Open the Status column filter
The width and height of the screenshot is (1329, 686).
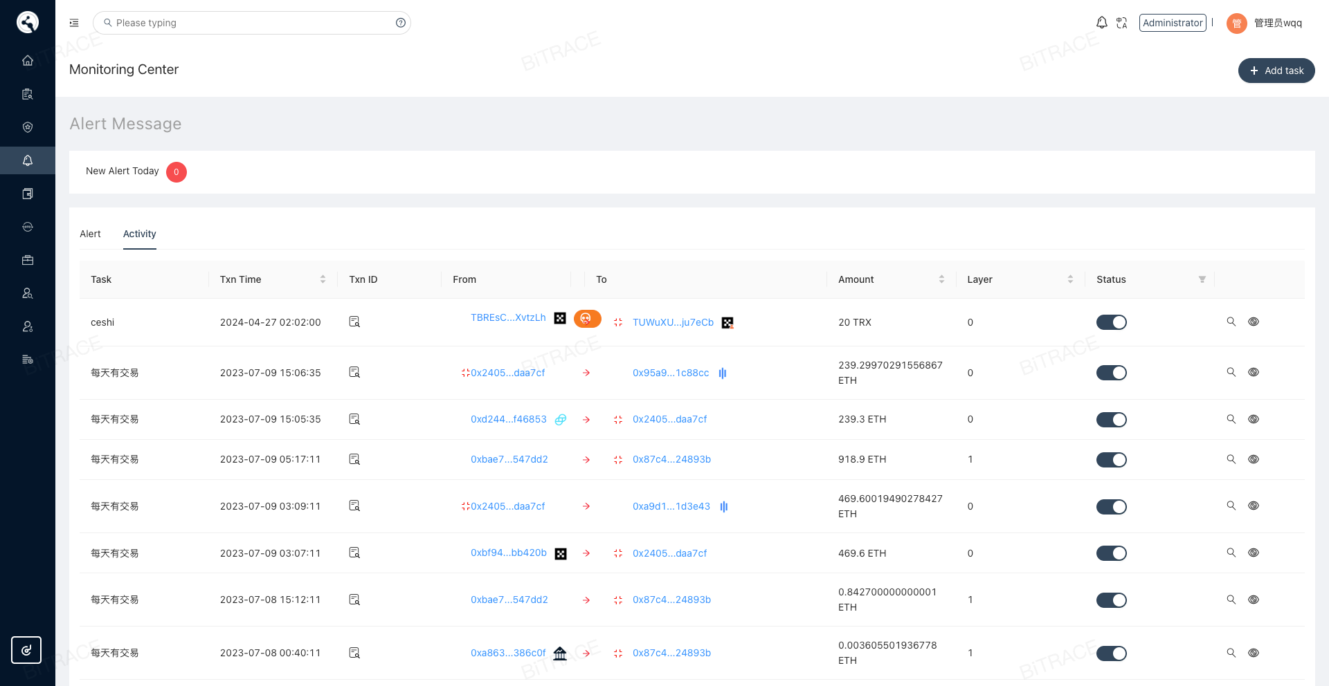pos(1202,279)
